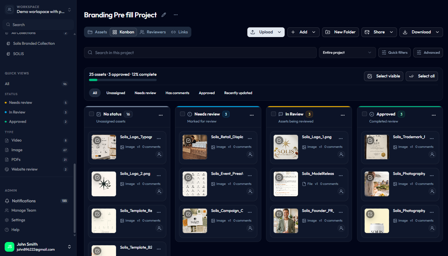Open the Solis_Photography can thumbnail
Screen dimensions: 448x256
tap(377, 221)
